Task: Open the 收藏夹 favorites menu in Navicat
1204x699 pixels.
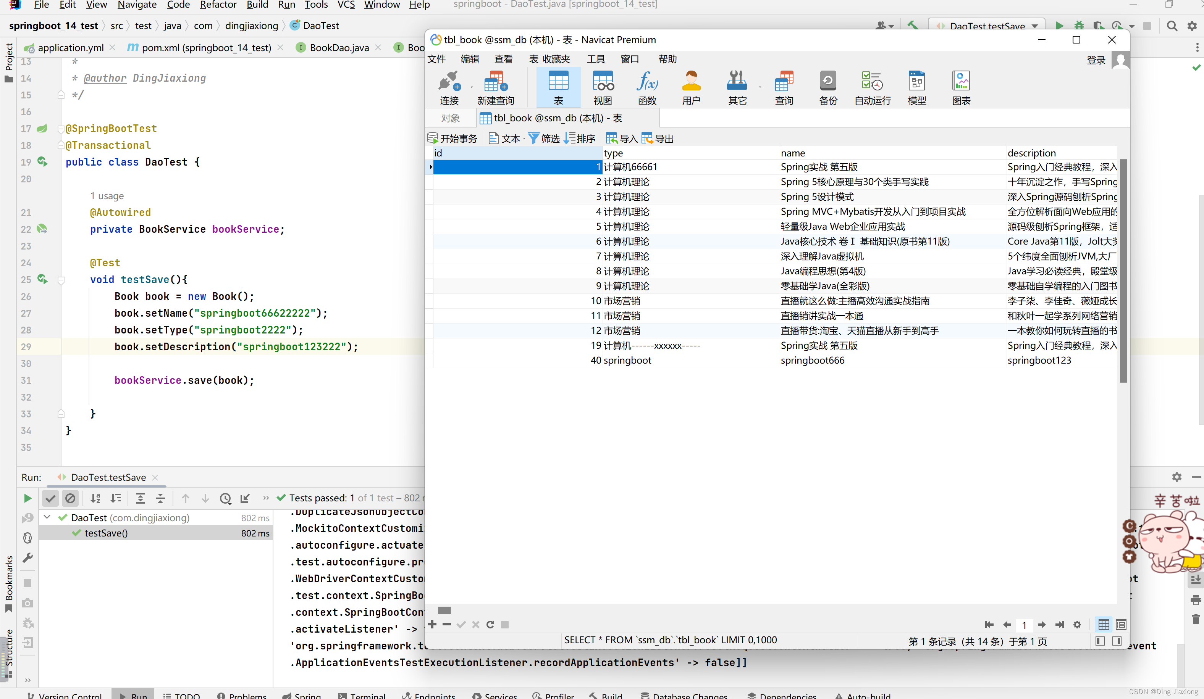Action: click(x=557, y=59)
